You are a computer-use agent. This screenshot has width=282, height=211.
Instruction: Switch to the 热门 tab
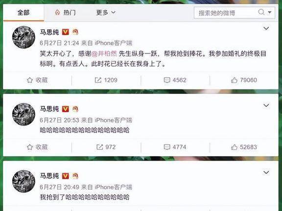(65, 13)
